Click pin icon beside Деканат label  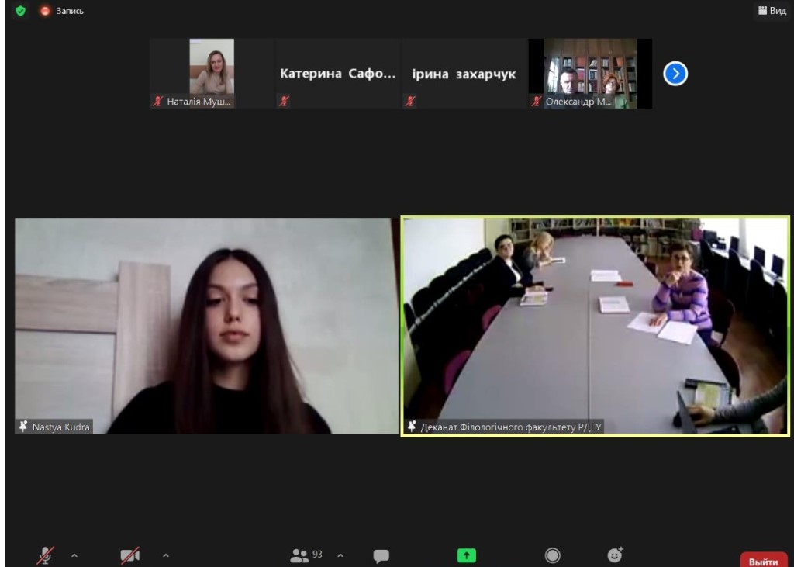click(413, 427)
